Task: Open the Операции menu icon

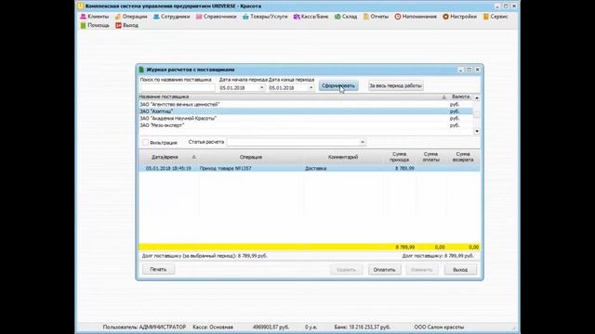Action: (118, 17)
